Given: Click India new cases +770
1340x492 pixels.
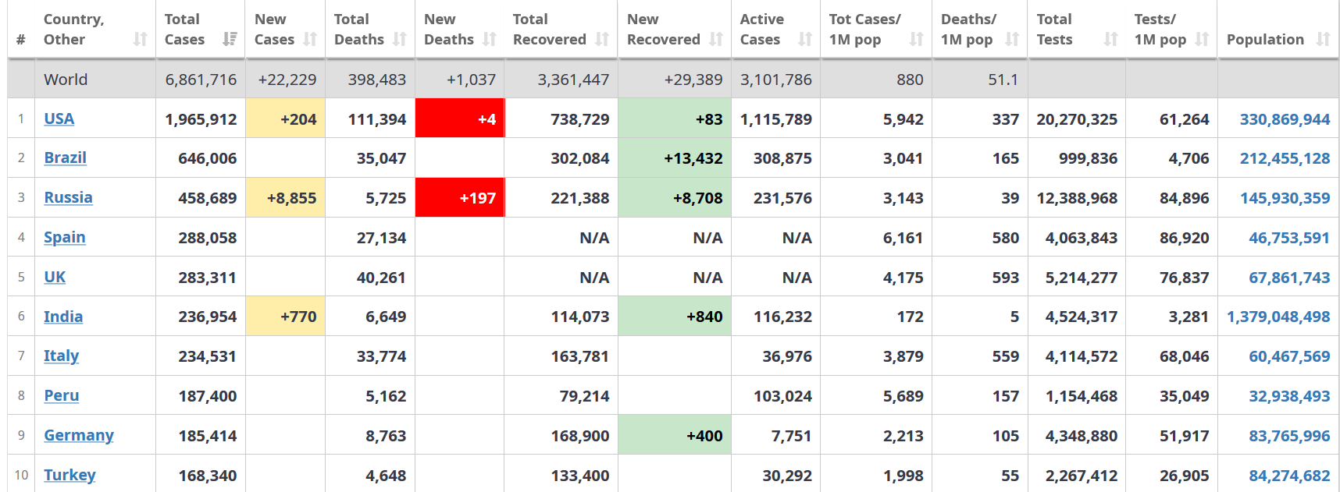Looking at the screenshot, I should point(285,317).
